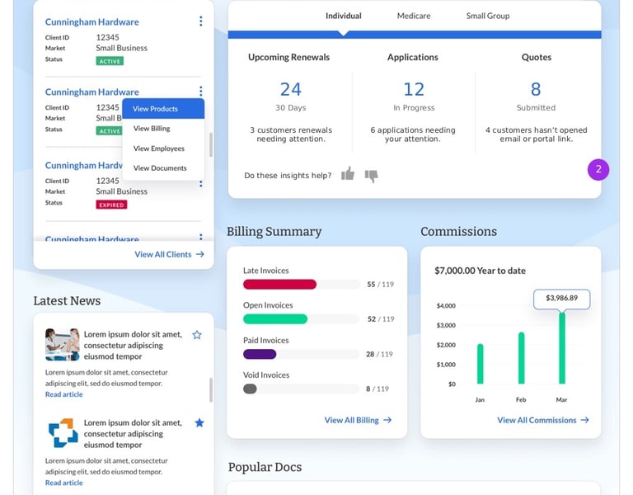Open the partially hidden bottom client's kebab menu

coord(200,237)
